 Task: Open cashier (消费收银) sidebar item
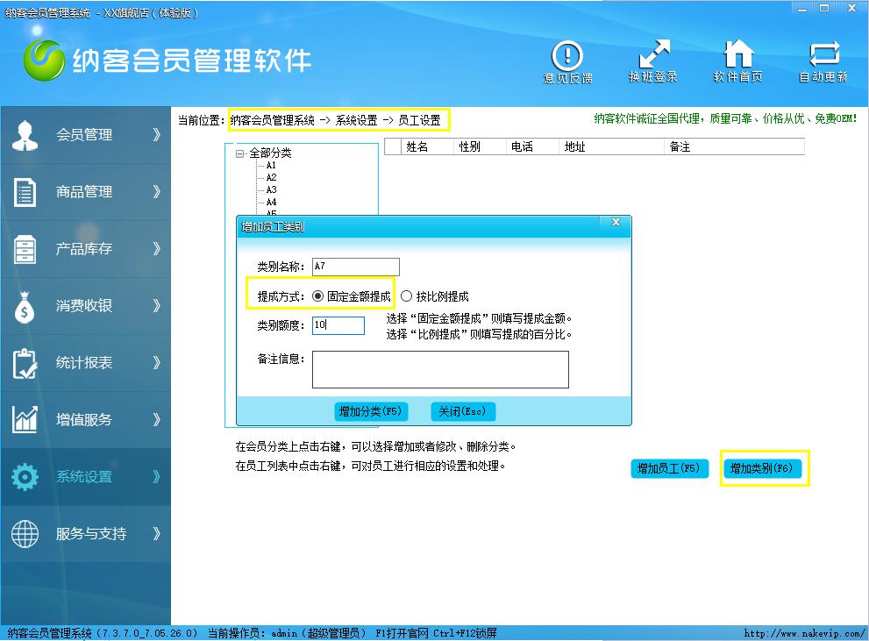[84, 306]
